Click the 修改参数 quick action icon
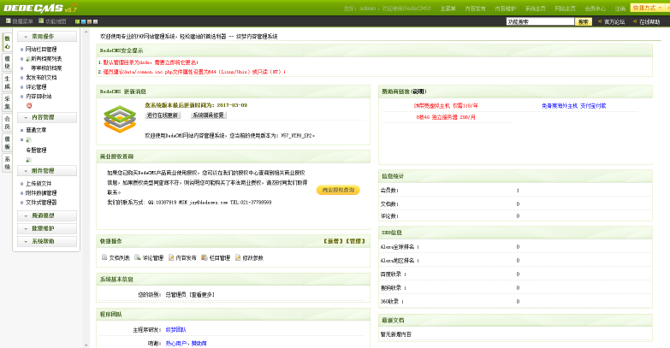 pos(238,257)
